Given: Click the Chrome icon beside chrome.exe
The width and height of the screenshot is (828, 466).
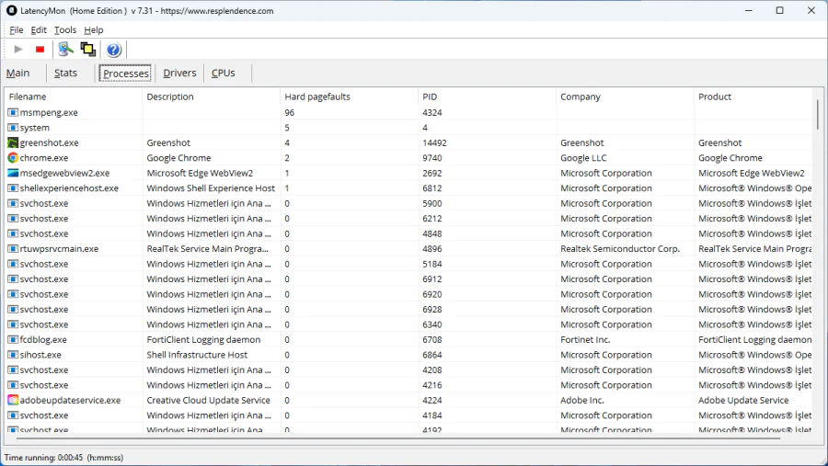Looking at the screenshot, I should [x=13, y=158].
